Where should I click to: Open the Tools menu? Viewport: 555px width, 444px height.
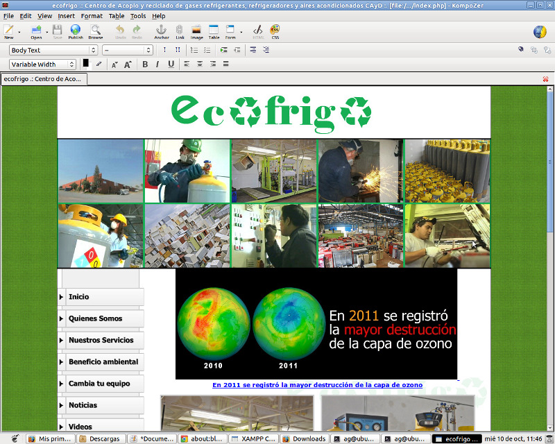click(137, 16)
